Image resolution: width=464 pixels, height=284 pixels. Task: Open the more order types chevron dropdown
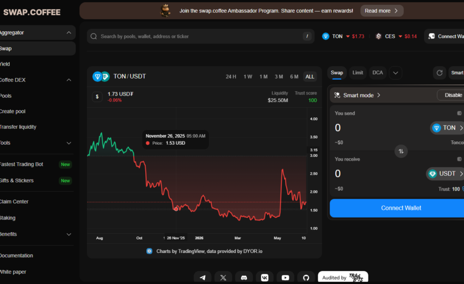click(395, 73)
